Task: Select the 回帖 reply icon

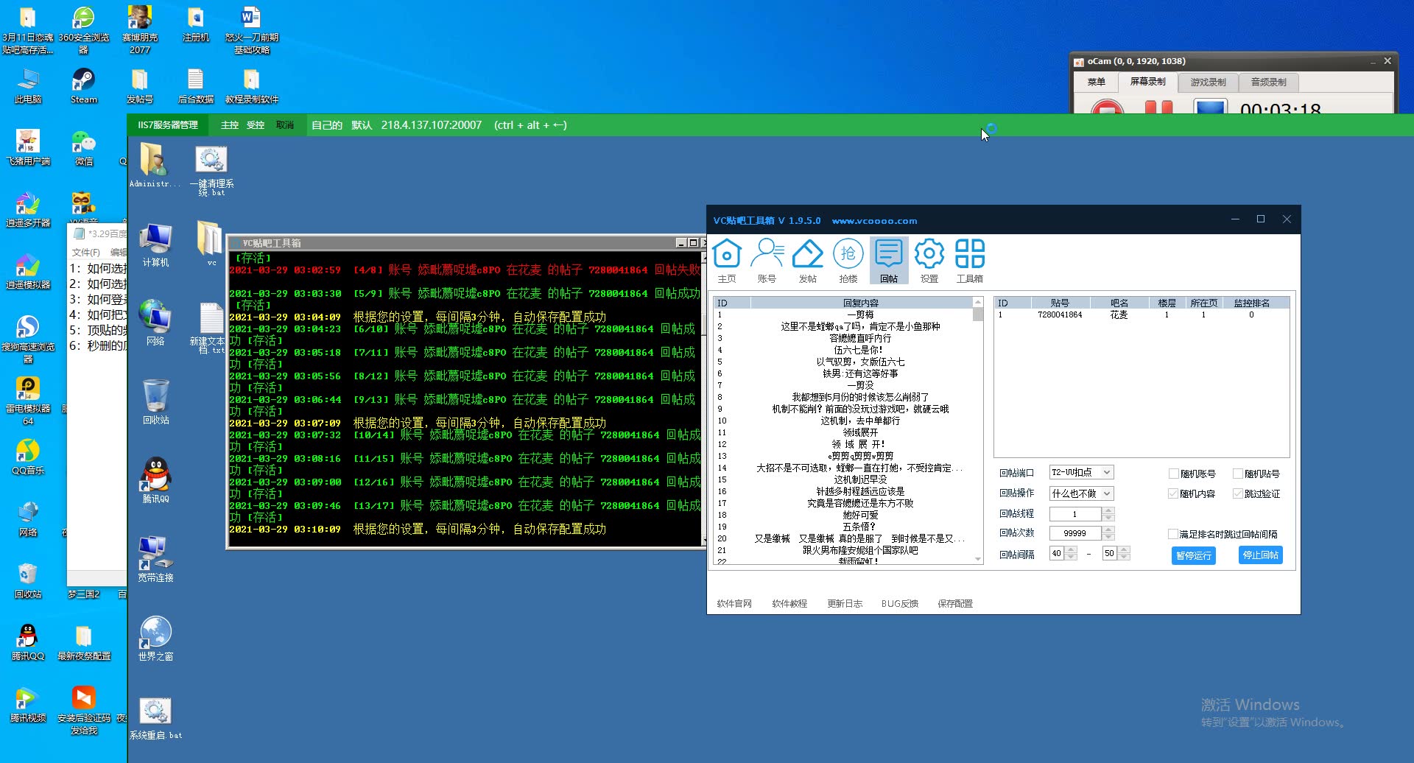Action: (889, 261)
